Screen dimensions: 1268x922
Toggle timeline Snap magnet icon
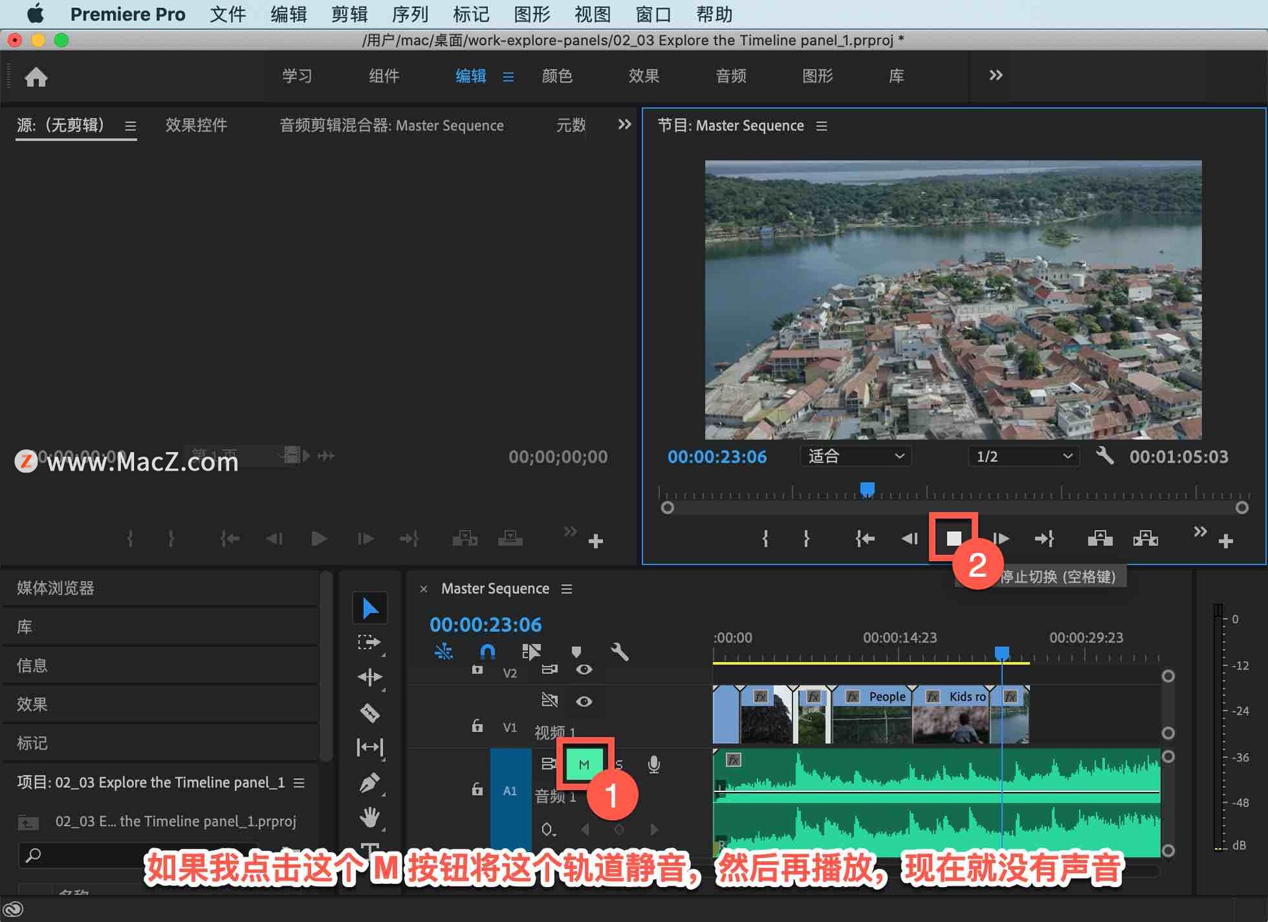coord(487,652)
